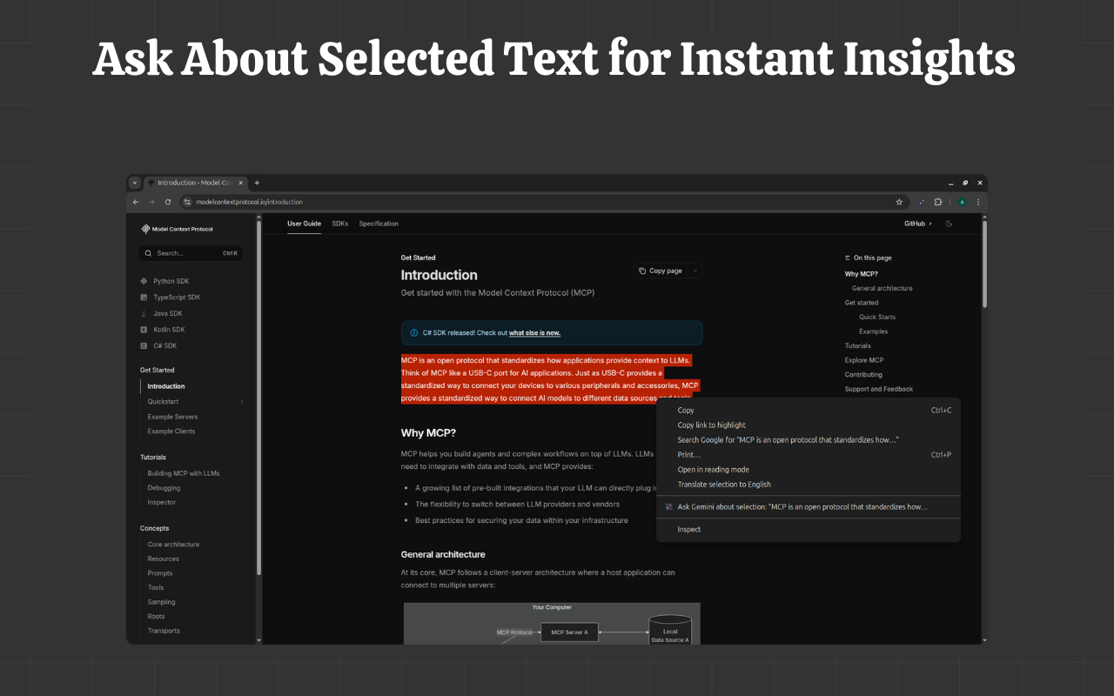Click the Copy page button

[661, 271]
